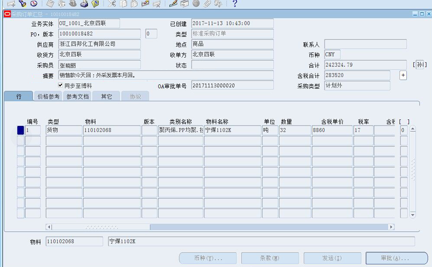This screenshot has width=432, height=267.
Task: Paste using the clipboard paste icon
Action: [x=134, y=4]
